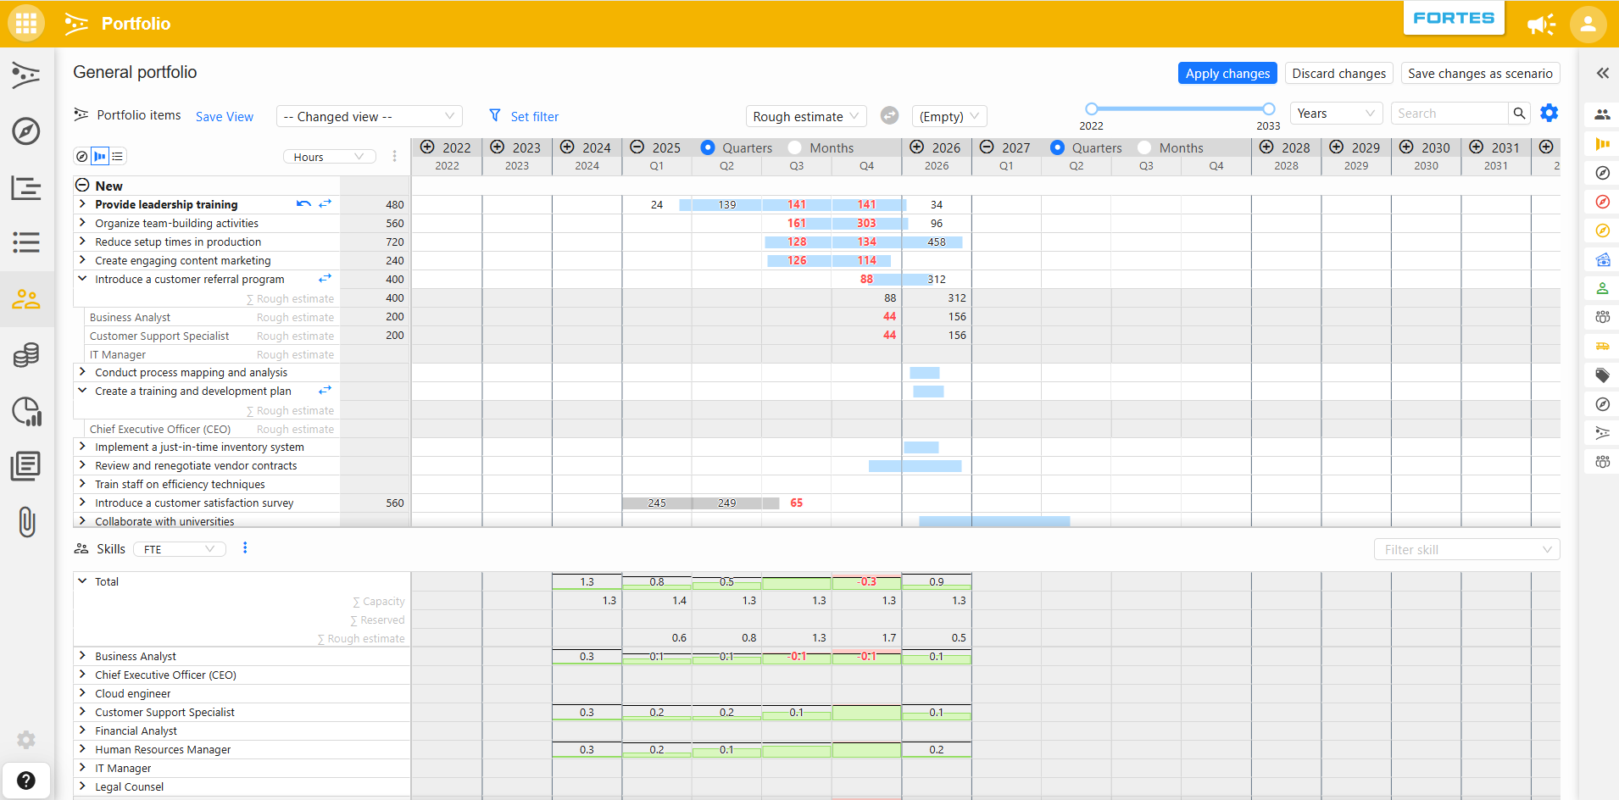Image resolution: width=1619 pixels, height=800 pixels.
Task: Collapse the right panel with double chevron
Action: (x=1602, y=73)
